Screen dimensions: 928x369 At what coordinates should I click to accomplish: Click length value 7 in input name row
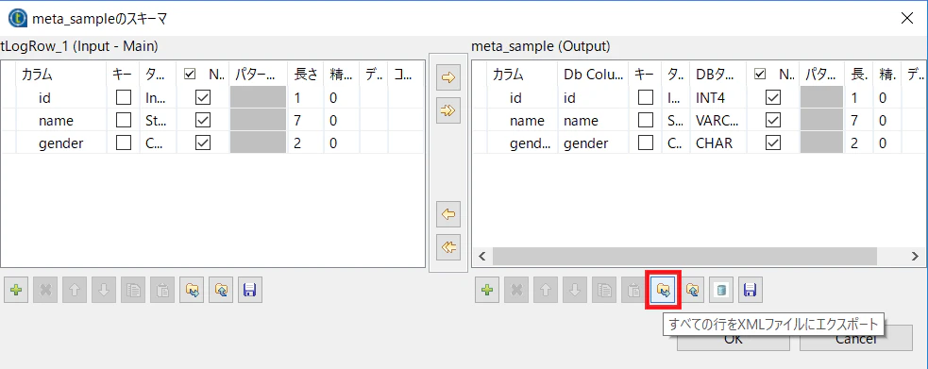point(306,121)
